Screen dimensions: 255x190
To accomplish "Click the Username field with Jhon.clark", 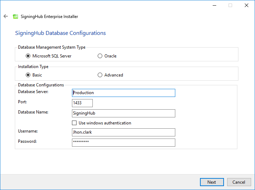I will pyautogui.click(x=123, y=132).
